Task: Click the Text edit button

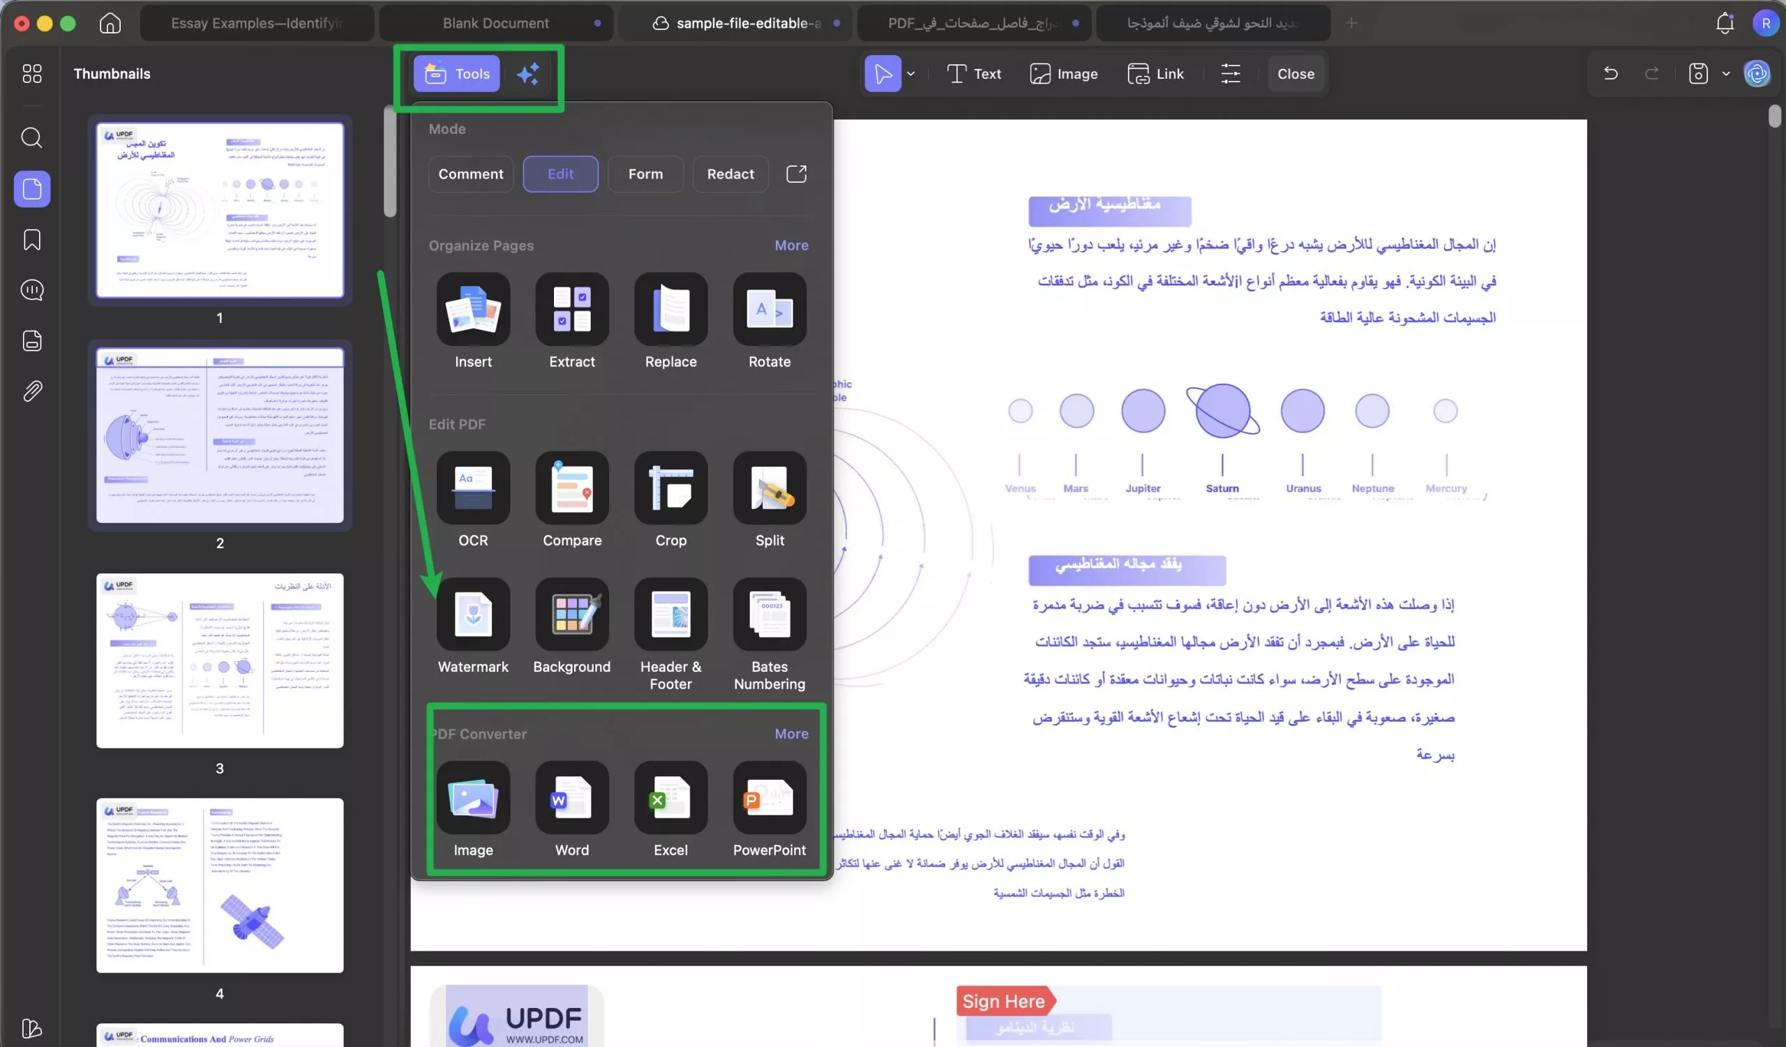Action: pos(974,74)
